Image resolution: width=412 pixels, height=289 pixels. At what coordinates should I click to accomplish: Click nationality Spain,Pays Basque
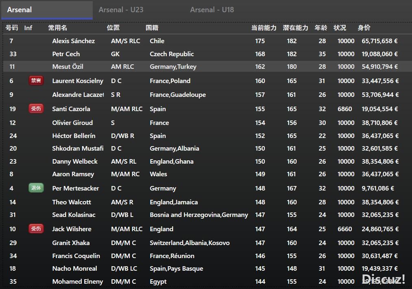[x=177, y=269]
